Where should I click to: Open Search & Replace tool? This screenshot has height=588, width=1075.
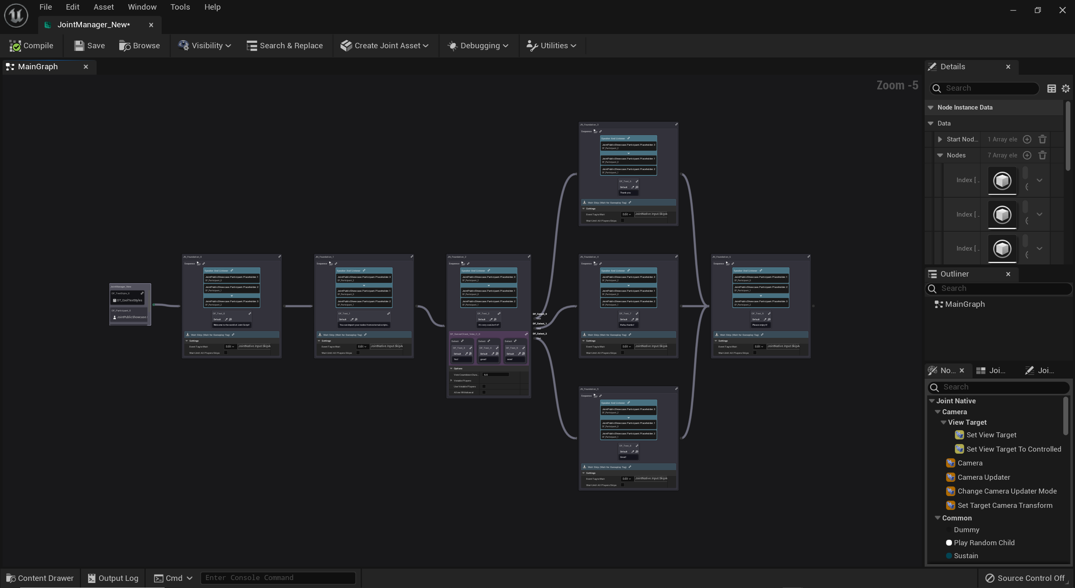pos(284,46)
